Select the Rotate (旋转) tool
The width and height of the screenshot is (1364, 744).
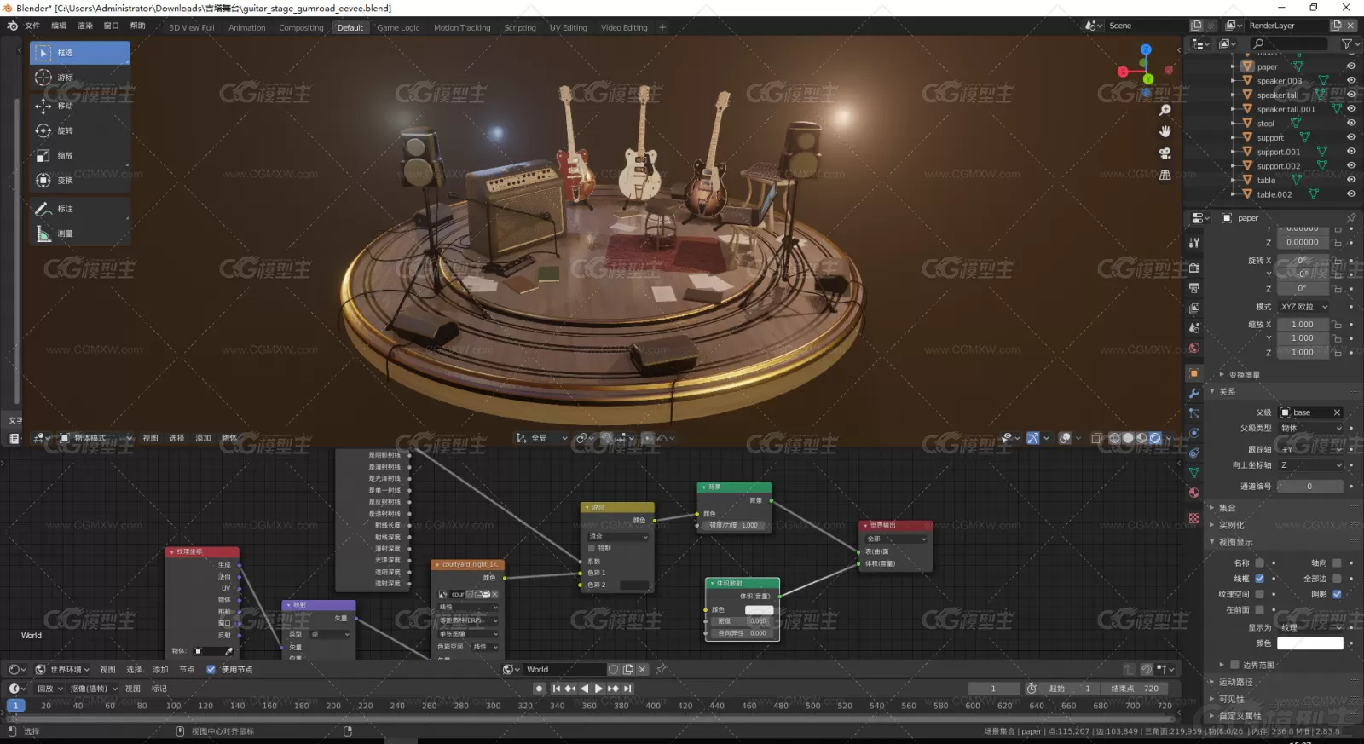[80, 130]
